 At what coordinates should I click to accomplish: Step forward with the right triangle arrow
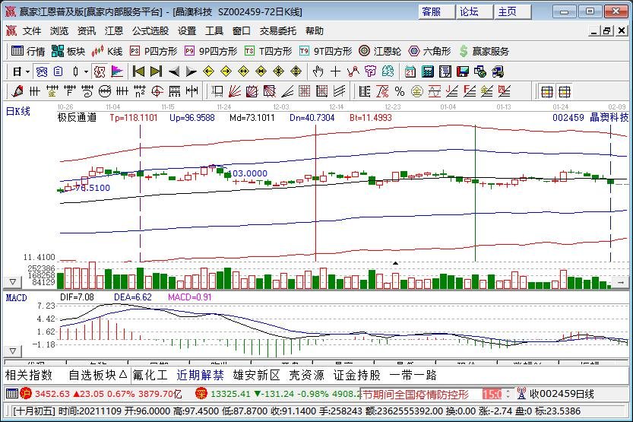(x=191, y=71)
